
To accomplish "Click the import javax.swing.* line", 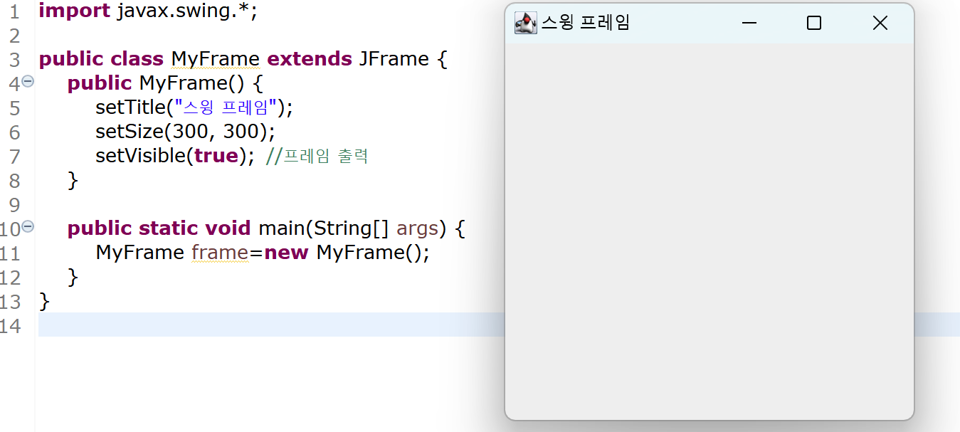I will point(147,11).
